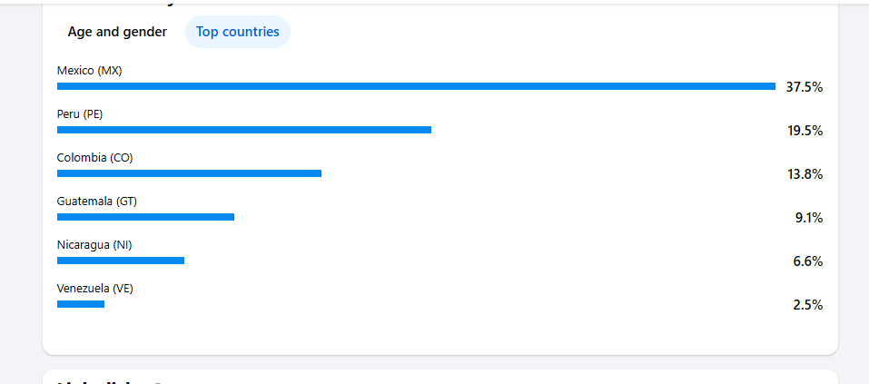Click the 37.5% value for Mexico
The image size is (869, 384).
pyautogui.click(x=805, y=87)
